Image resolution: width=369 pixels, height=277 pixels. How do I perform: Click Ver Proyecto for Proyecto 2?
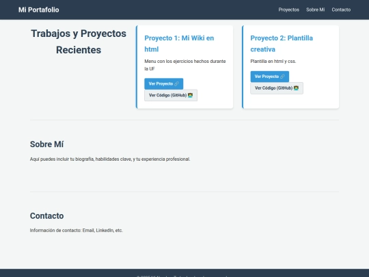270,77
